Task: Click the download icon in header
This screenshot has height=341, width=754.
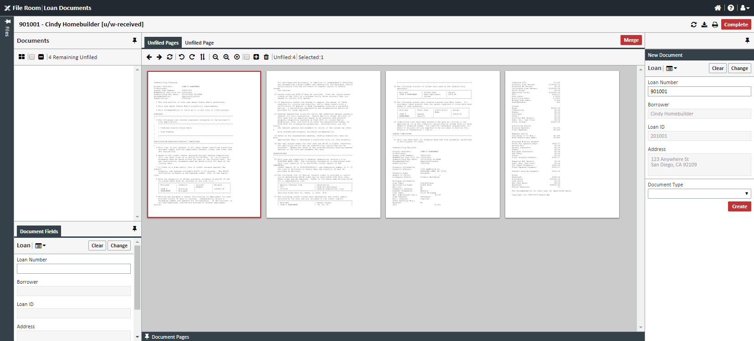Action: pos(704,25)
